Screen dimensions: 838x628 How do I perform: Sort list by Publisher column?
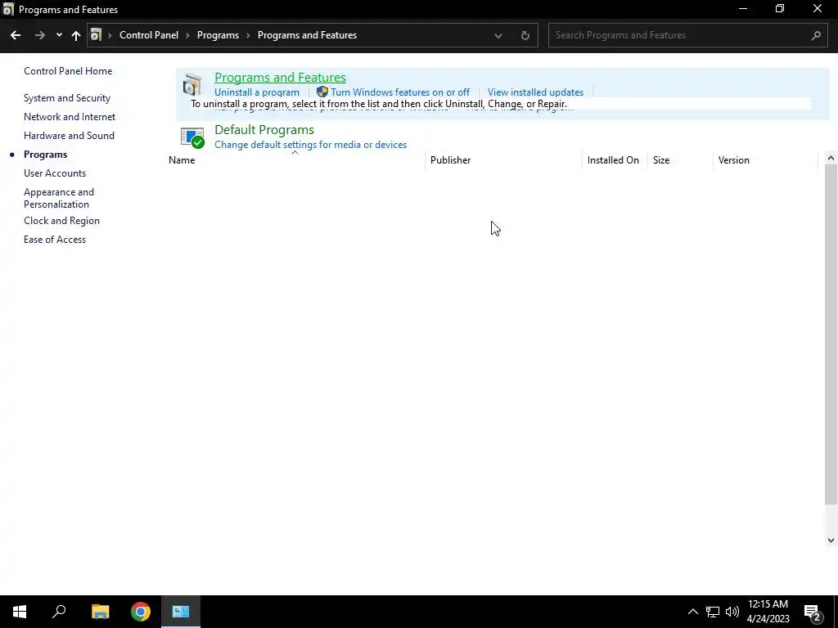pos(503,160)
